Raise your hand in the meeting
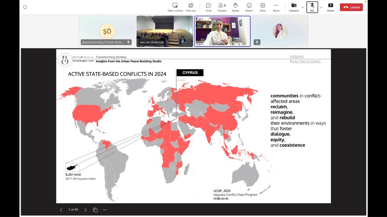Viewport: 387px width, 217px height. click(235, 7)
